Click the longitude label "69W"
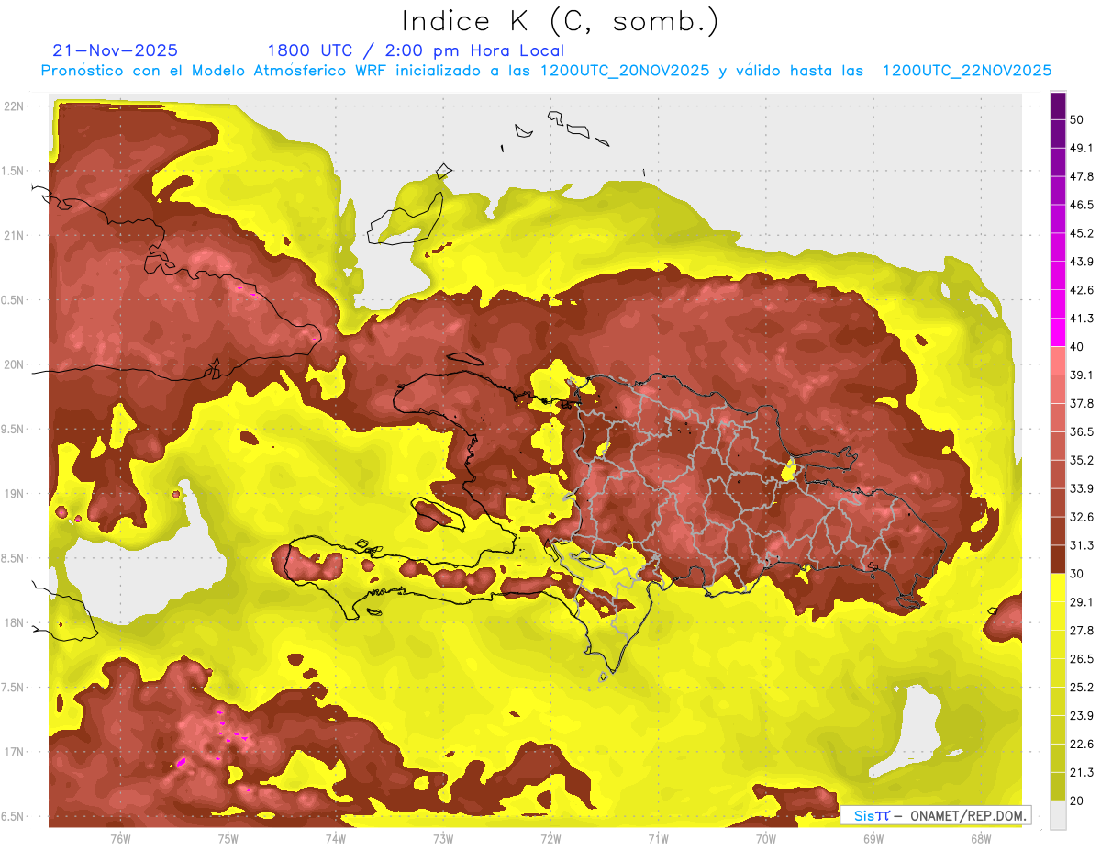Image resolution: width=1101 pixels, height=851 pixels. 873,839
